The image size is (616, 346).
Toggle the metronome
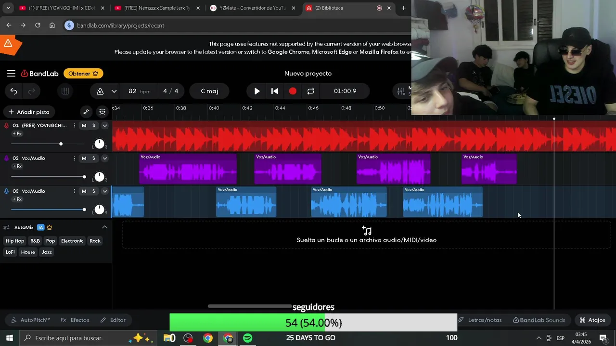pyautogui.click(x=100, y=91)
